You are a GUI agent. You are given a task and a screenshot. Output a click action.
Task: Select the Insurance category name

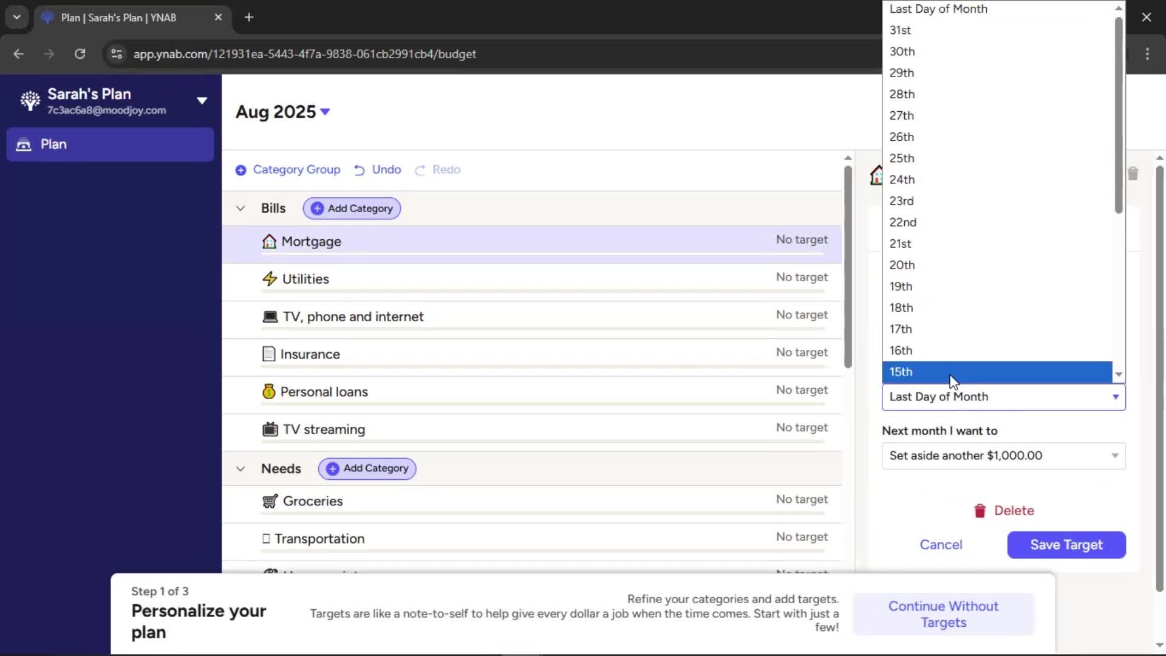(x=310, y=354)
